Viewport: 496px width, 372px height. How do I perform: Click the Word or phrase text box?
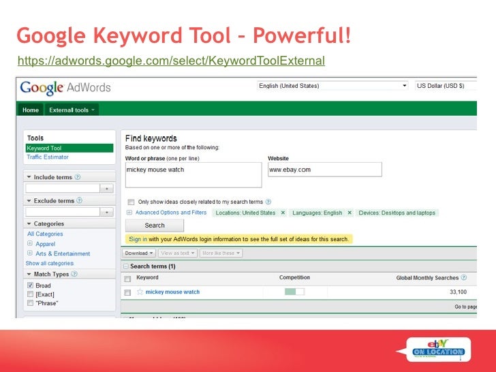[193, 175]
